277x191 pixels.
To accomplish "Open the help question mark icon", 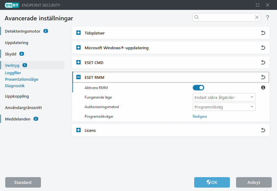I will click(x=267, y=18).
